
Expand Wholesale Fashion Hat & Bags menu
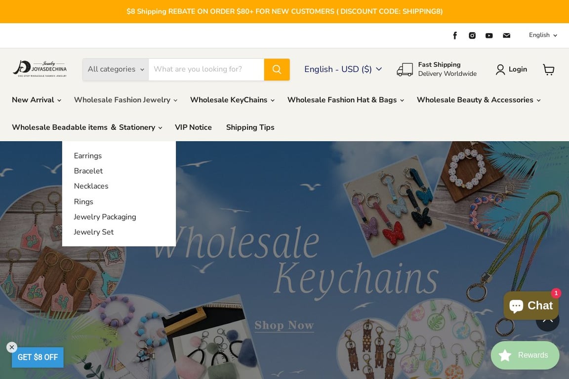(345, 100)
